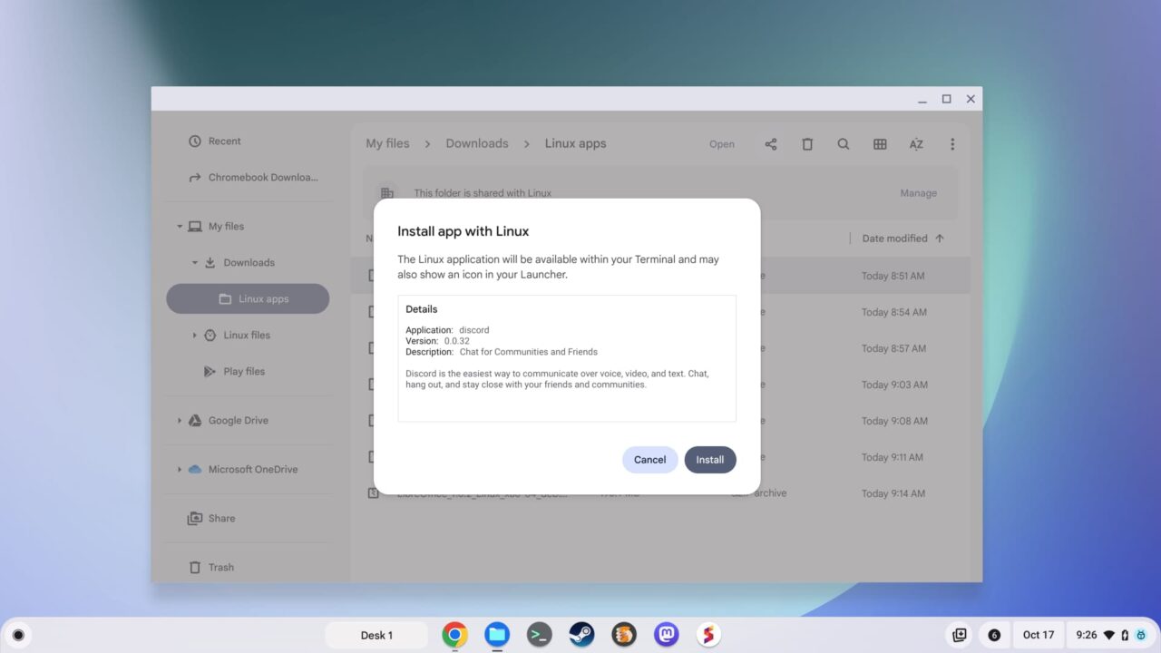
Task: Click Manage in the Linux sharing banner
Action: tap(918, 193)
